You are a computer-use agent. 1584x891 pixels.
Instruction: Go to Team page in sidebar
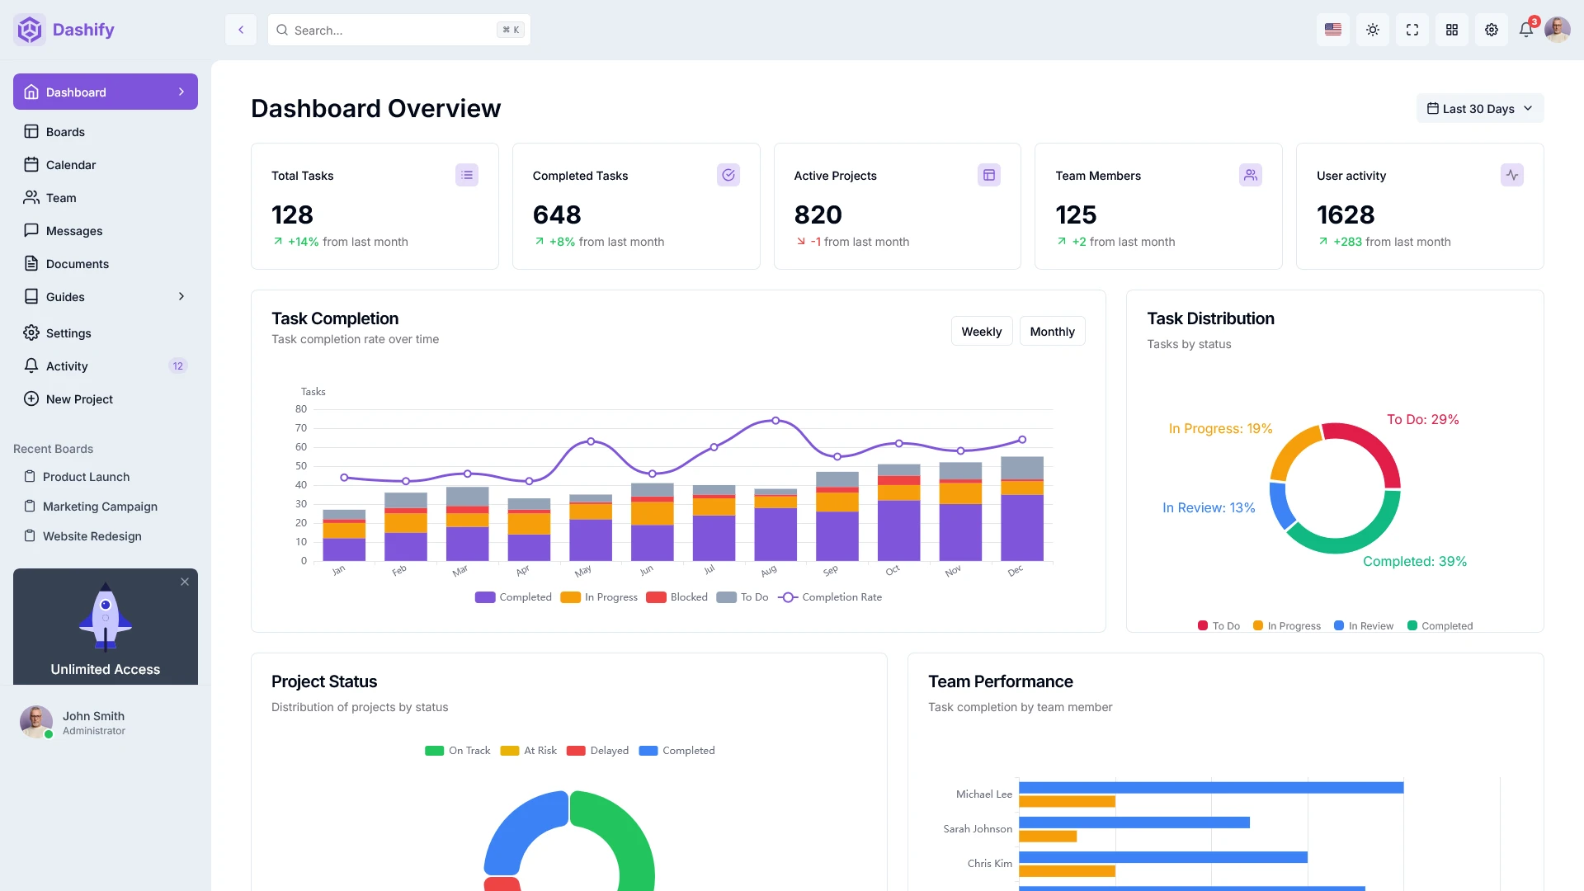106,197
